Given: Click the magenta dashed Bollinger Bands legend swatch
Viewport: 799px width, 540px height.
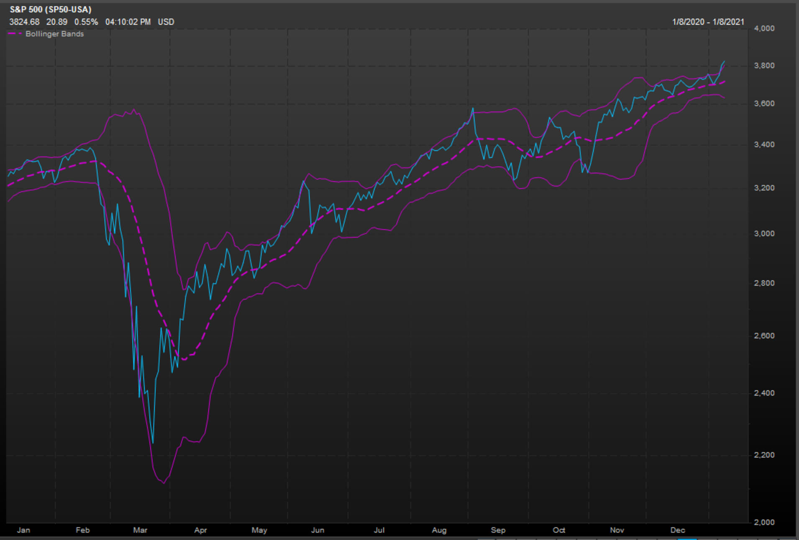Looking at the screenshot, I should (x=15, y=33).
